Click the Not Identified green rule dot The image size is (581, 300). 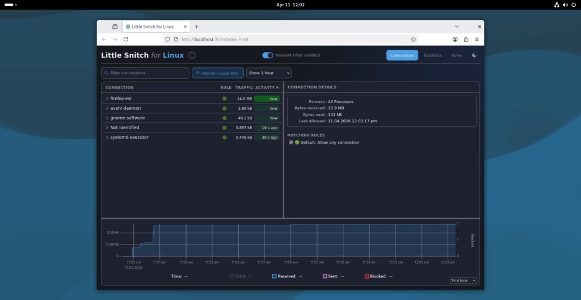225,127
